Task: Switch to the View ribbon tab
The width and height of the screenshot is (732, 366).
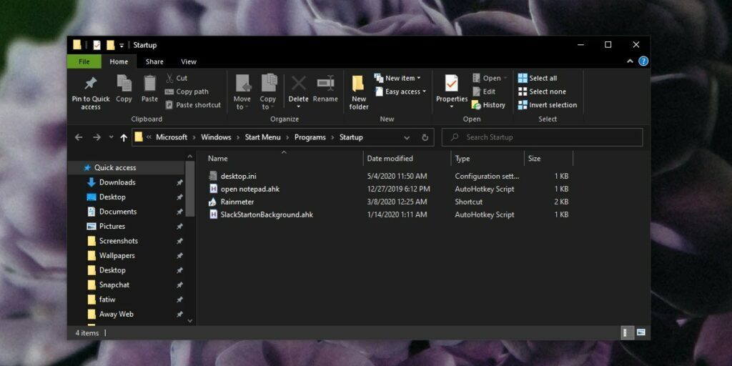Action: (189, 61)
